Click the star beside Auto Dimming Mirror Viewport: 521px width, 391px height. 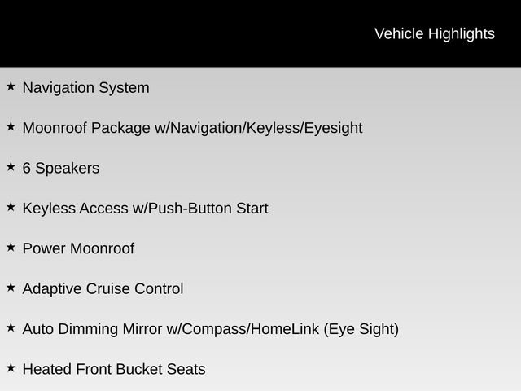tap(11, 327)
